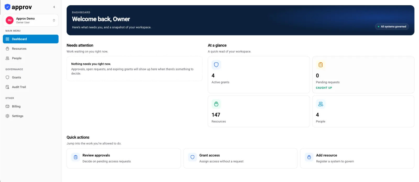Click the People sidebar icon

(x=7, y=58)
